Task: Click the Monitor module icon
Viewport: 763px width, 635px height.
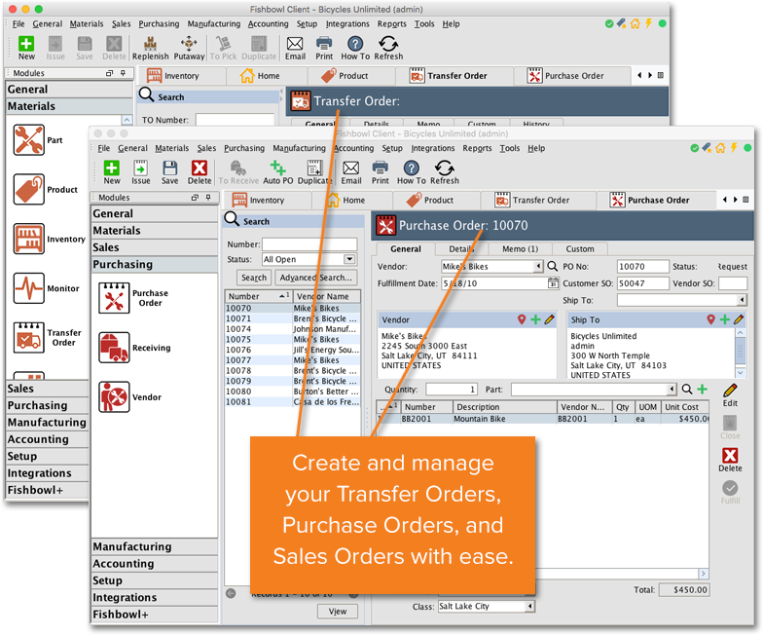Action: tap(29, 288)
